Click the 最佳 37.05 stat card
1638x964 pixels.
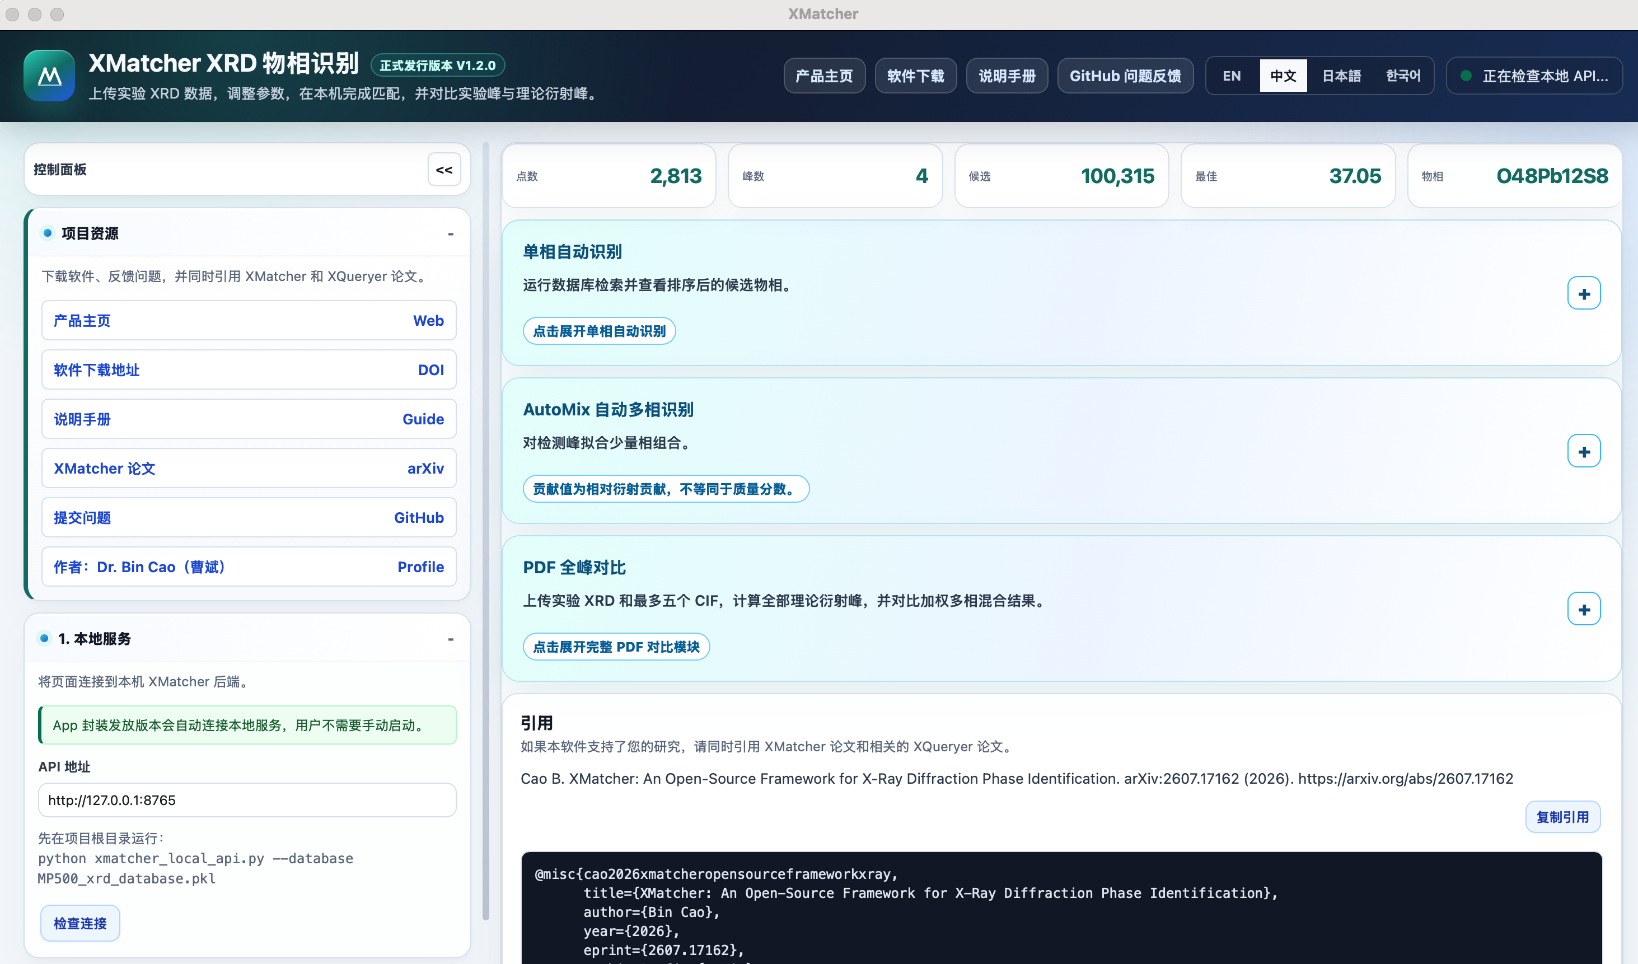click(x=1287, y=176)
